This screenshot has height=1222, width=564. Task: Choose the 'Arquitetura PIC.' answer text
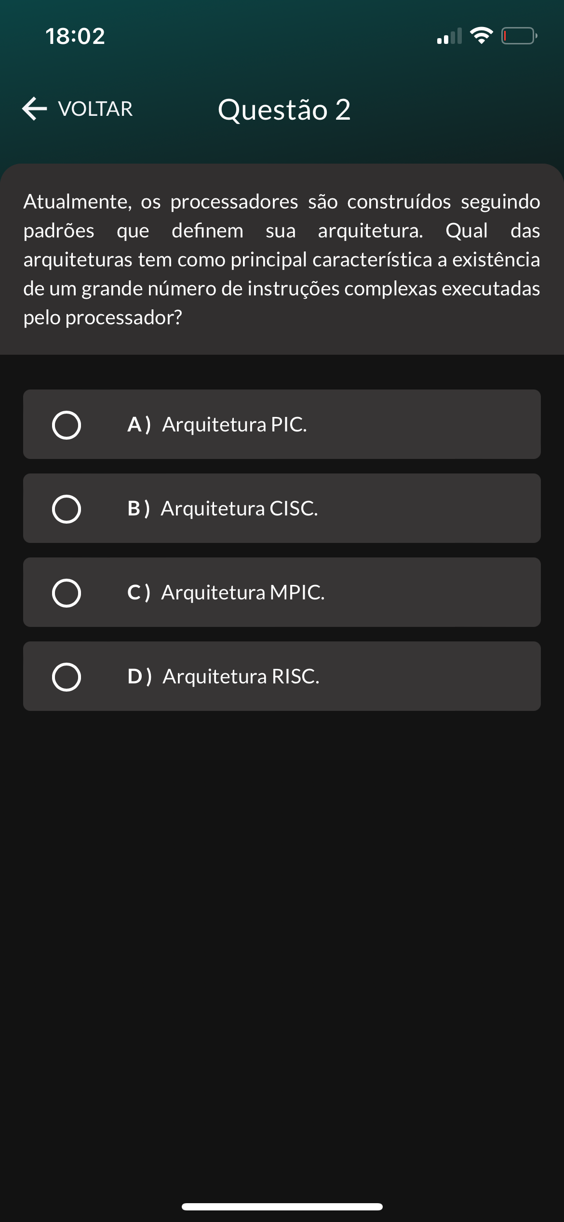pos(234,425)
